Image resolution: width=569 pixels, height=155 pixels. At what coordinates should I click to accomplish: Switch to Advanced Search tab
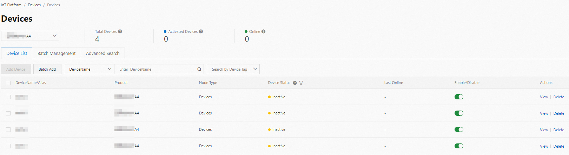click(x=103, y=53)
